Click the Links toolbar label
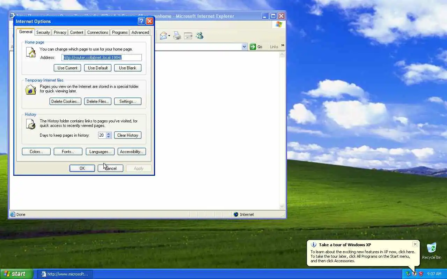The width and height of the screenshot is (447, 279). [274, 47]
